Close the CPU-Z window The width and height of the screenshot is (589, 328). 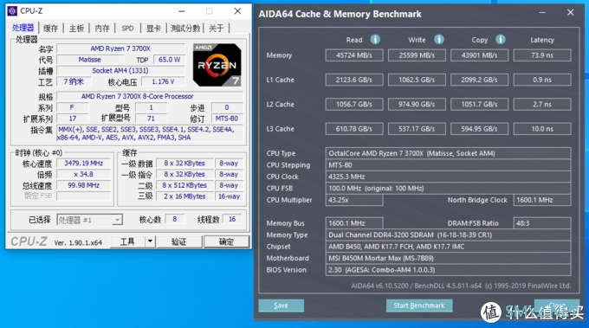(238, 11)
